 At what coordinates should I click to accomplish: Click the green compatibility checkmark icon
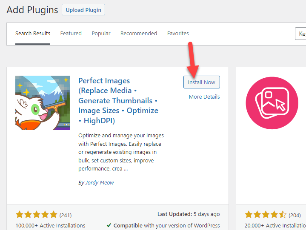[x=109, y=225]
